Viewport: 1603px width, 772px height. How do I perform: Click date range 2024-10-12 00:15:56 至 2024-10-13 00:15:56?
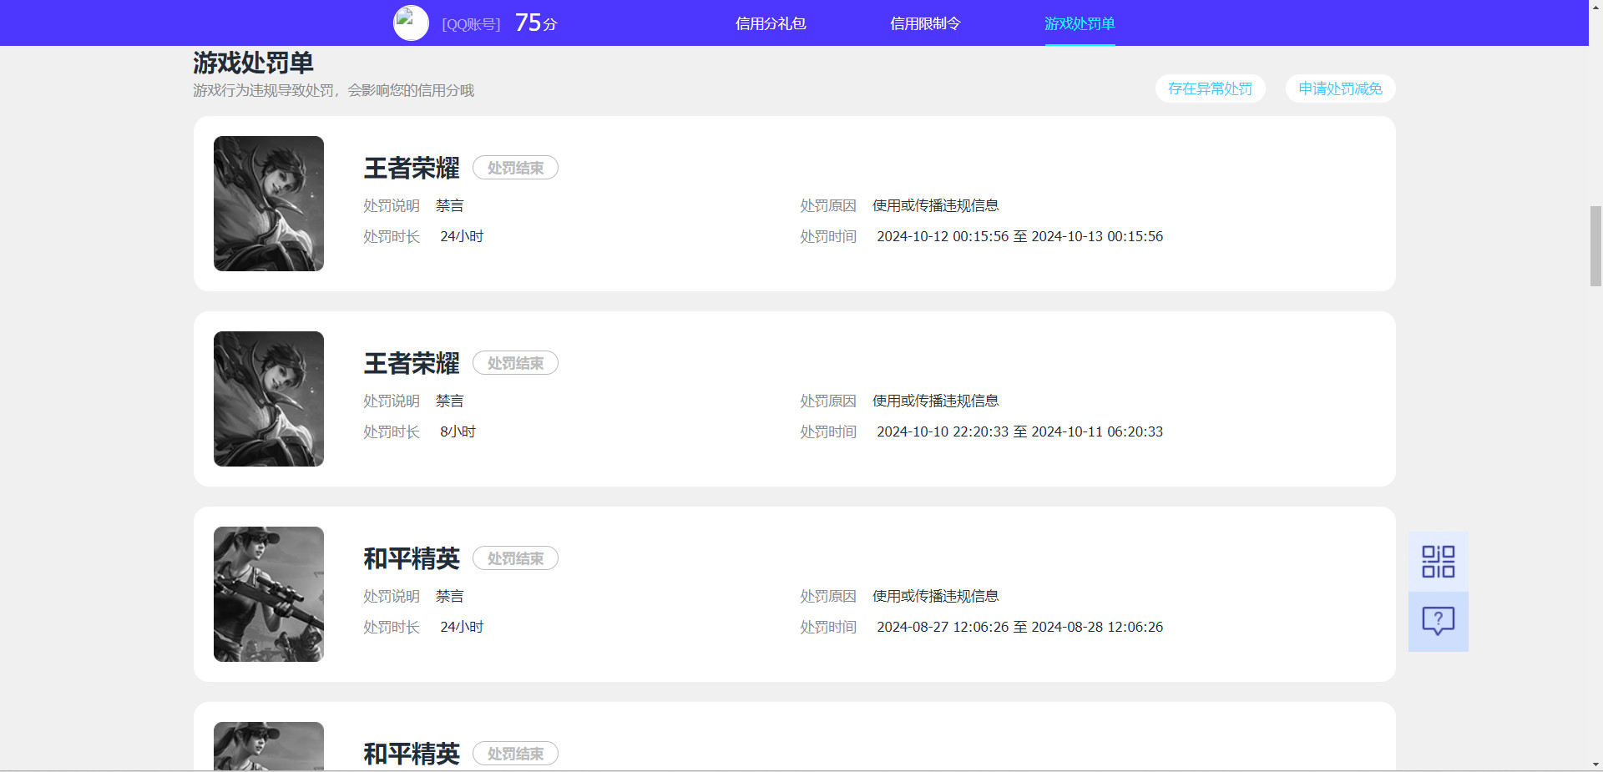(x=1019, y=236)
